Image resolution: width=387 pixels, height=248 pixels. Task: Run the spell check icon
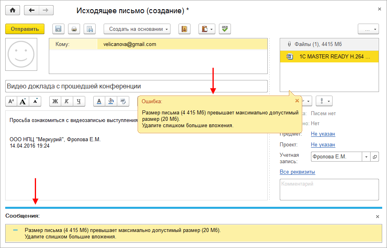(225, 29)
